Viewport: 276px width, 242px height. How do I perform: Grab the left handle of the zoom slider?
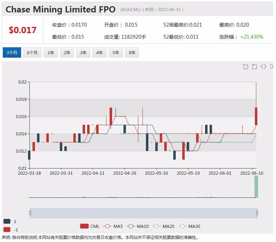[x=30, y=213]
